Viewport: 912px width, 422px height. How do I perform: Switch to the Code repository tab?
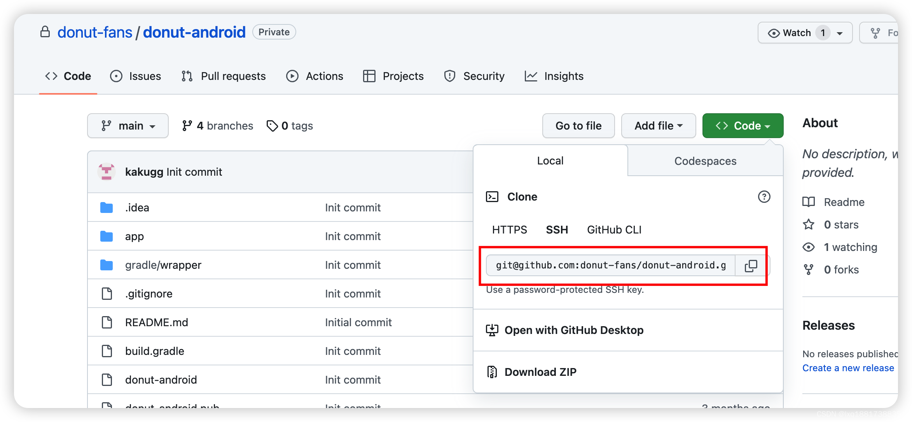tap(68, 76)
